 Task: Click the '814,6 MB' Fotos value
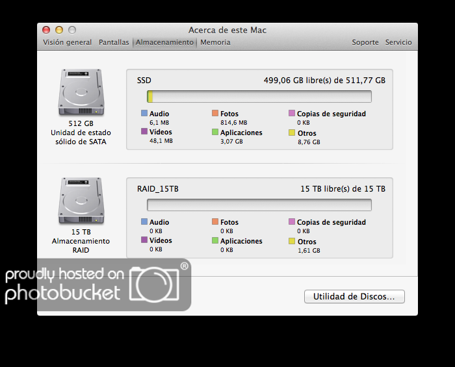(x=233, y=123)
